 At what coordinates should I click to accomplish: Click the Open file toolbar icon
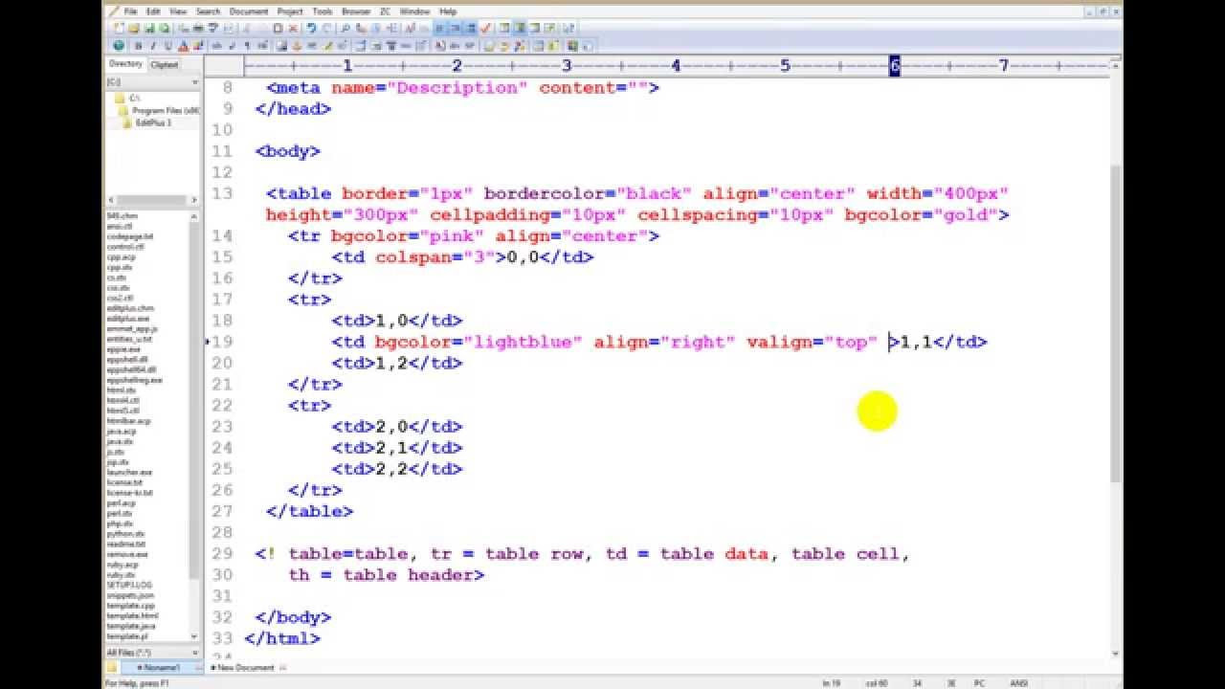tap(134, 28)
